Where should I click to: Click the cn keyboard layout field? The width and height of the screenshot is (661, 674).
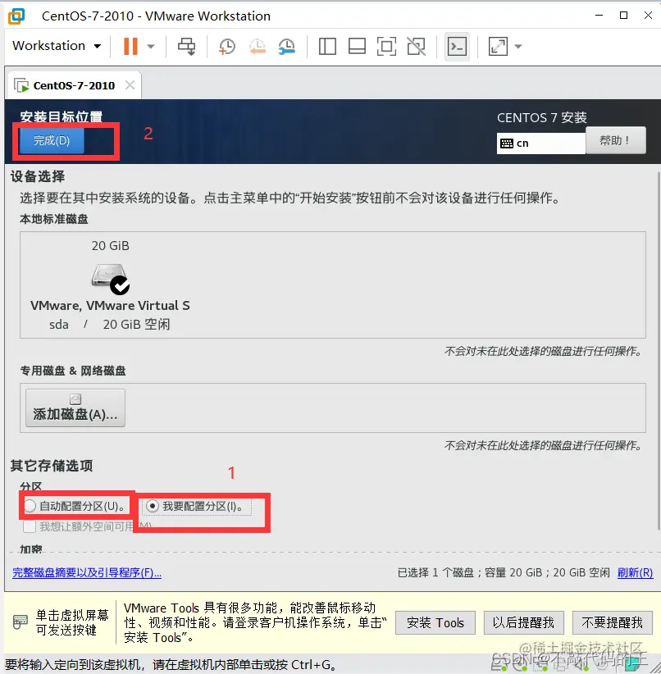click(x=541, y=143)
